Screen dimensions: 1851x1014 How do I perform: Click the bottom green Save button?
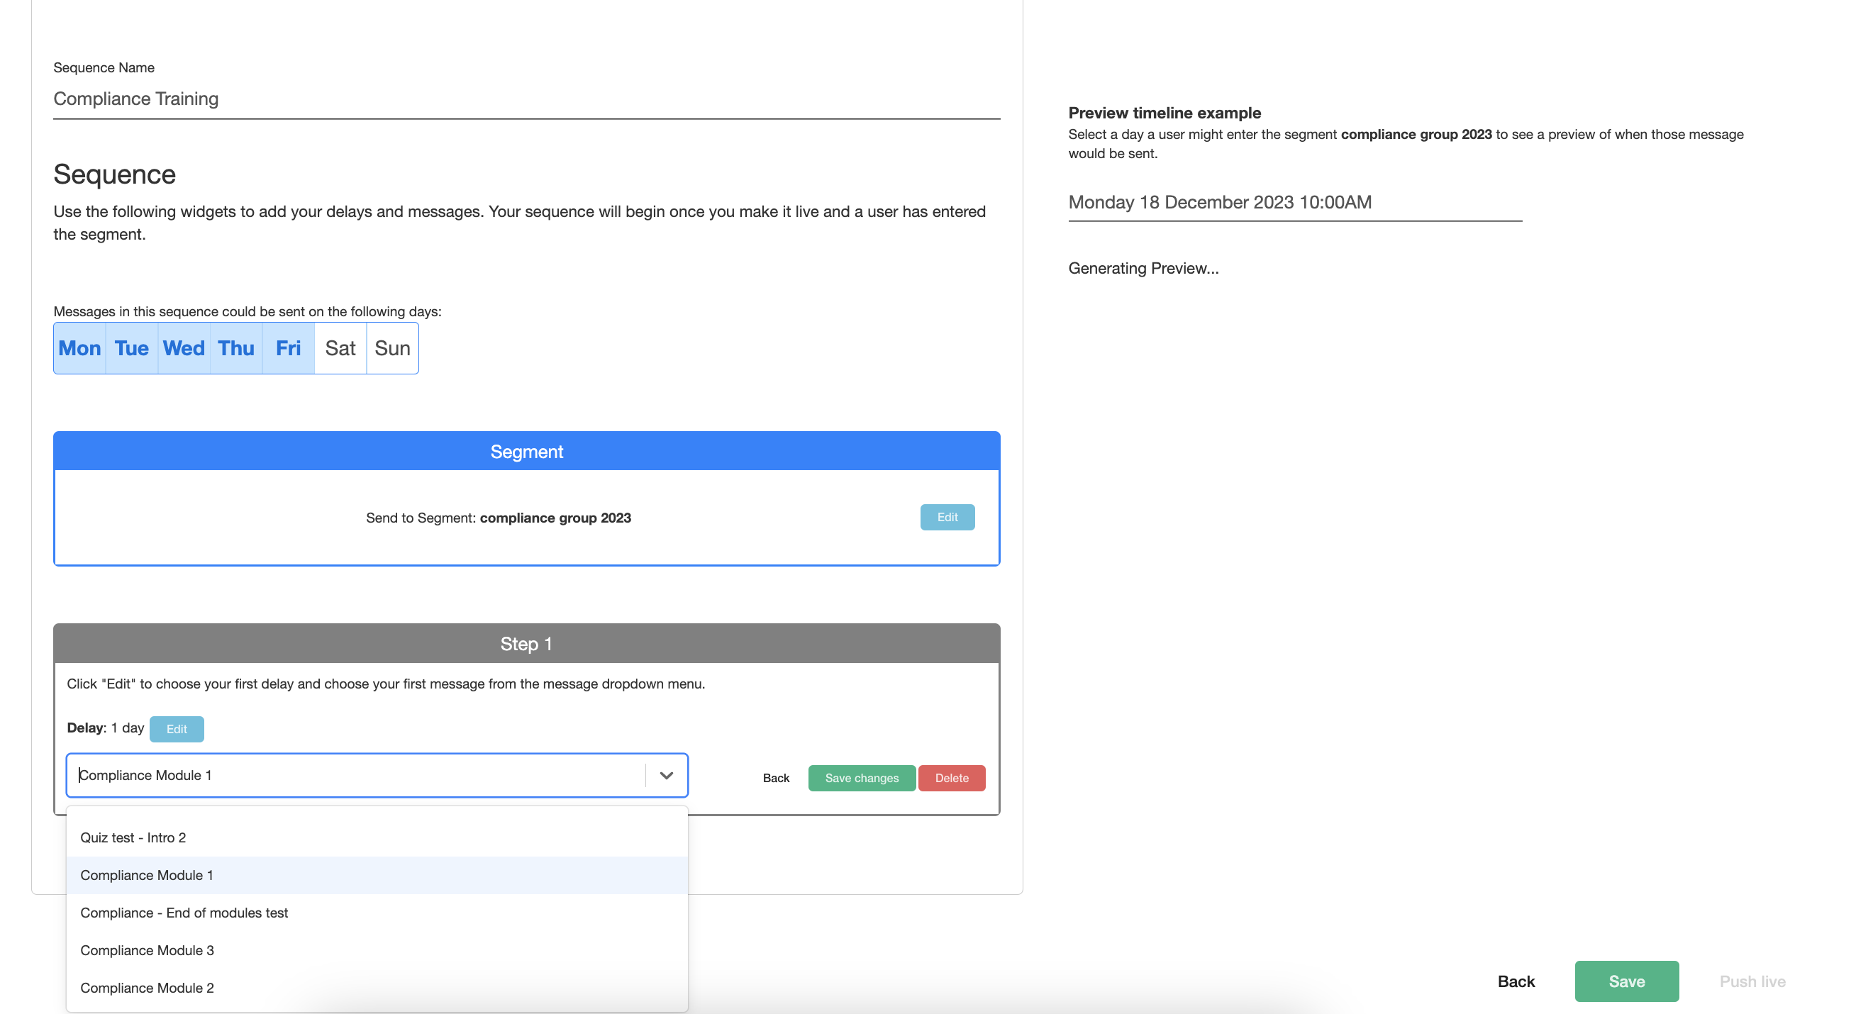tap(1626, 981)
